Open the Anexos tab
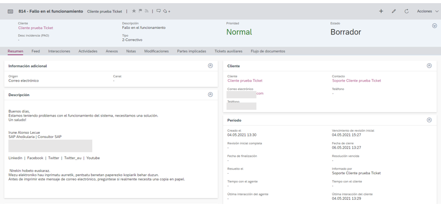 [112, 51]
